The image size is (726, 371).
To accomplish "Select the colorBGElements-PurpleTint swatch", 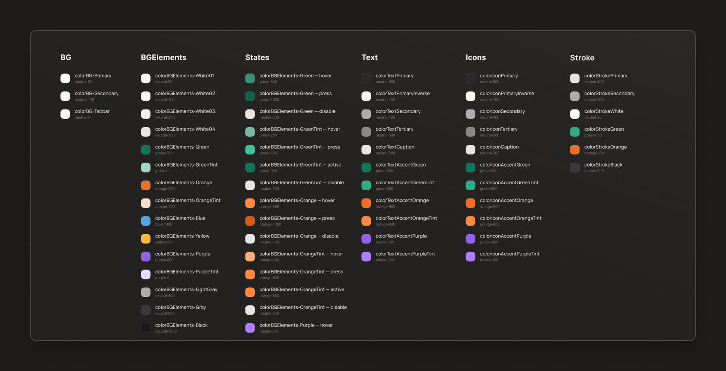I will (x=146, y=274).
